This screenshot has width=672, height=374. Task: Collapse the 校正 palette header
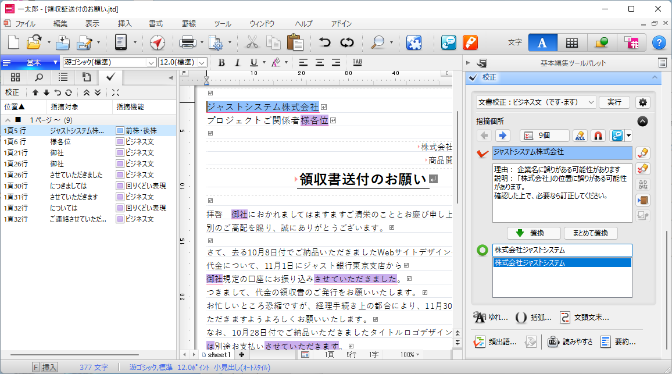tap(655, 77)
